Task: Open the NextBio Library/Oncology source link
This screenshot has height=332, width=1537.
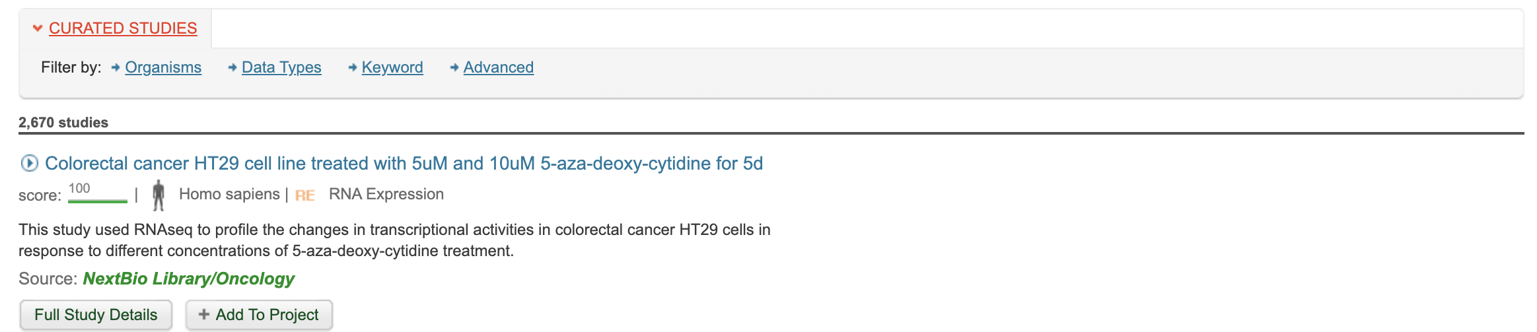Action: pyautogui.click(x=189, y=279)
